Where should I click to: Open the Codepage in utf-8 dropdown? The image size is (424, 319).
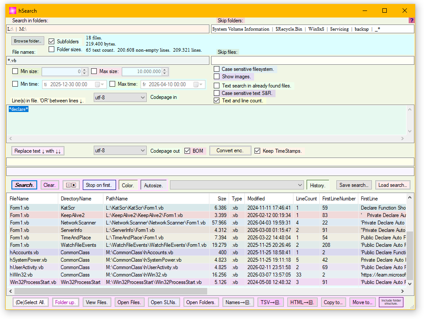click(x=120, y=98)
